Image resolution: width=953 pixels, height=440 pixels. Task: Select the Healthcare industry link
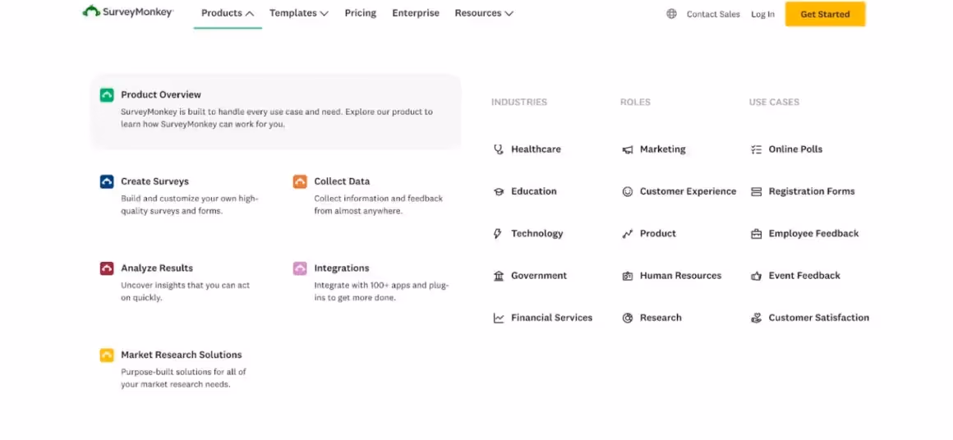coord(536,149)
